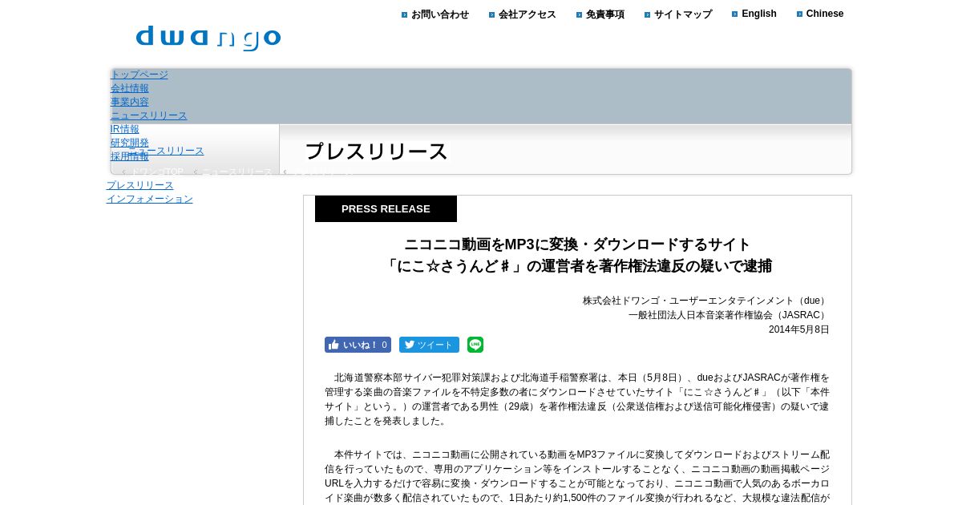
Task: Click arrow icon beside 免責事項
Action: point(580,14)
